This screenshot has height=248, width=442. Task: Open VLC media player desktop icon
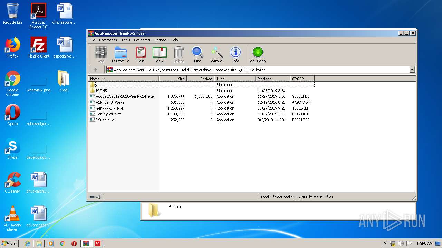click(12, 218)
